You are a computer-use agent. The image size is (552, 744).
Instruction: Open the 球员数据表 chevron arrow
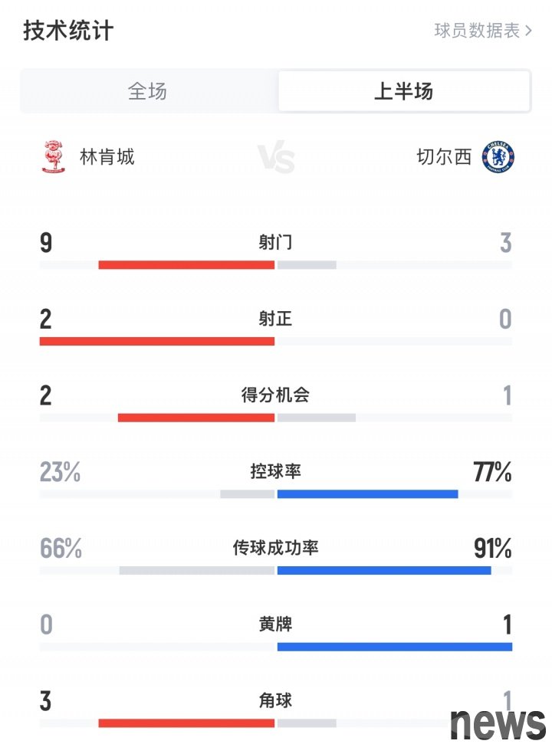pos(528,31)
